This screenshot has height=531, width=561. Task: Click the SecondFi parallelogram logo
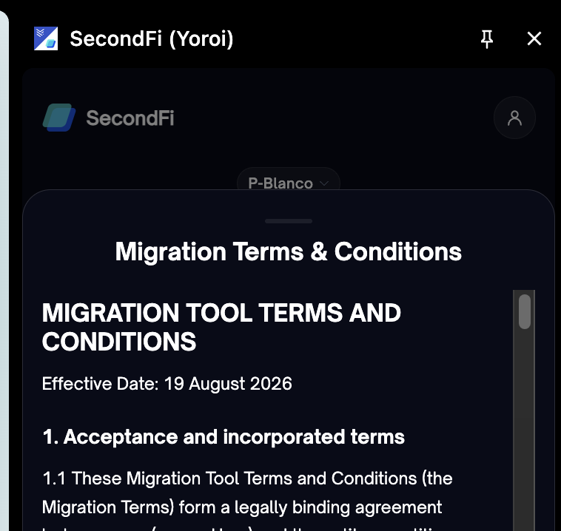tap(59, 118)
